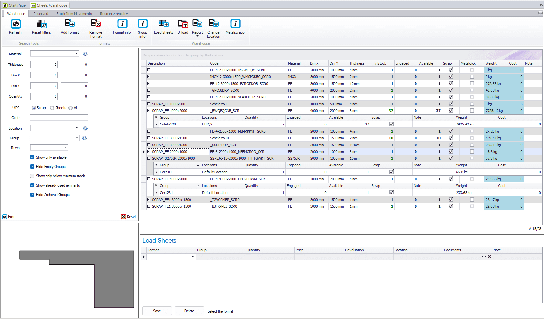Image resolution: width=544 pixels, height=319 pixels.
Task: Click the Load Sheets icon
Action: (163, 24)
